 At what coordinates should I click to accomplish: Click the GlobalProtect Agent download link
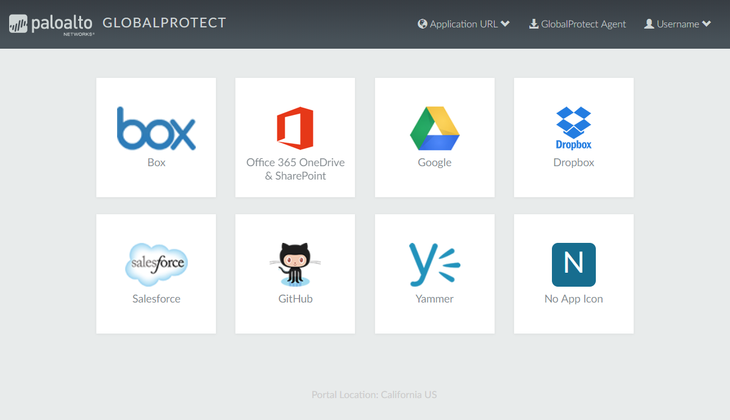(583, 24)
